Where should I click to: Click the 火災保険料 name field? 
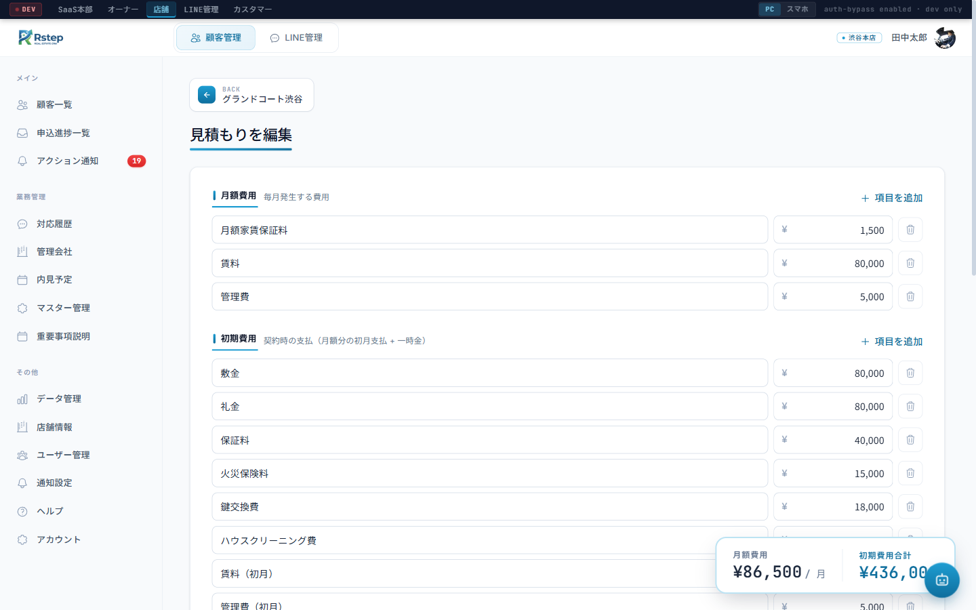coord(490,473)
